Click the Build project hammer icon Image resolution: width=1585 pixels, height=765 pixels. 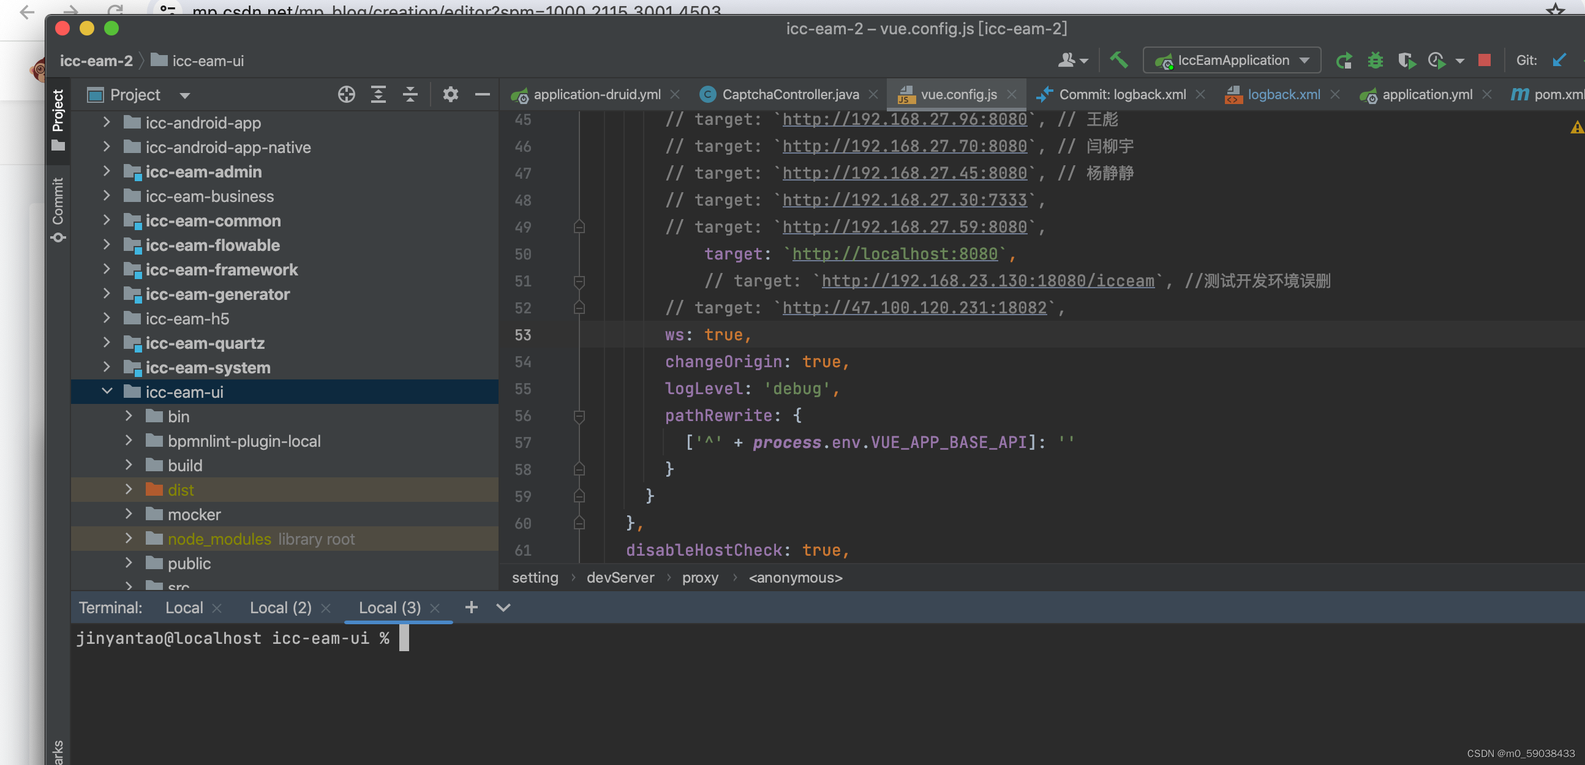[x=1118, y=60]
